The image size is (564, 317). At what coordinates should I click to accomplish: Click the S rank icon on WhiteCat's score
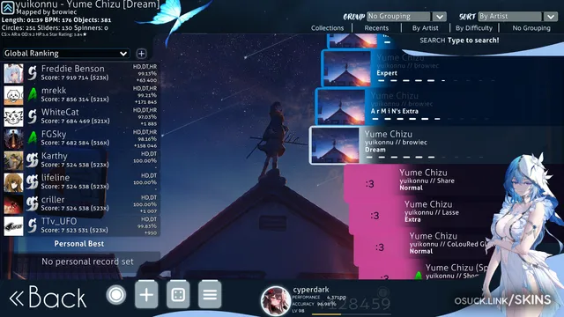[33, 116]
